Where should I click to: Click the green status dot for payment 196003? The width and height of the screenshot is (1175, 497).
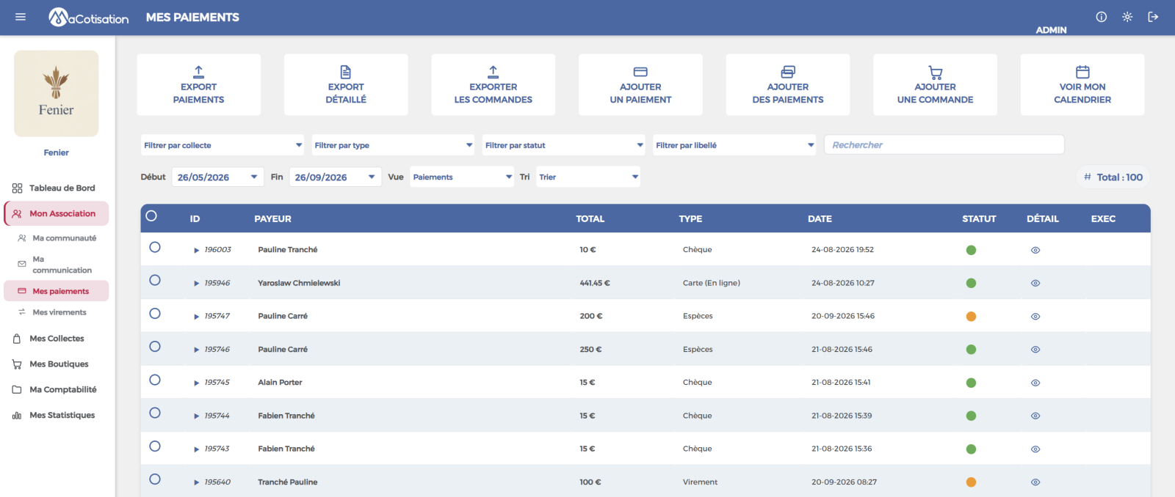[971, 250]
